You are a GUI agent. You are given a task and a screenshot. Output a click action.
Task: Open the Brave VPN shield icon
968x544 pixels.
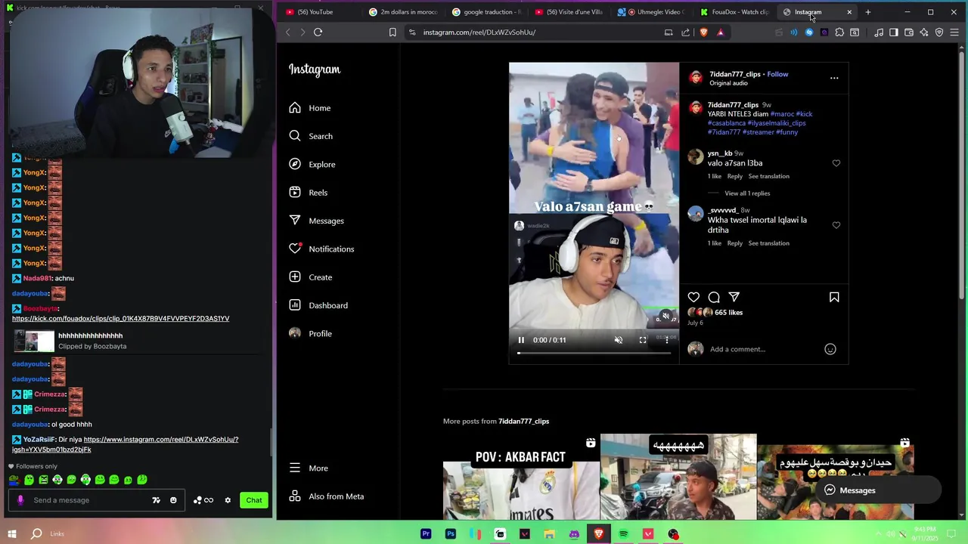pyautogui.click(x=939, y=32)
